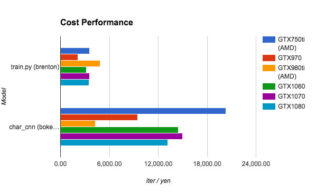
Task: Select the GTX1080 legend label
Action: click(x=291, y=106)
